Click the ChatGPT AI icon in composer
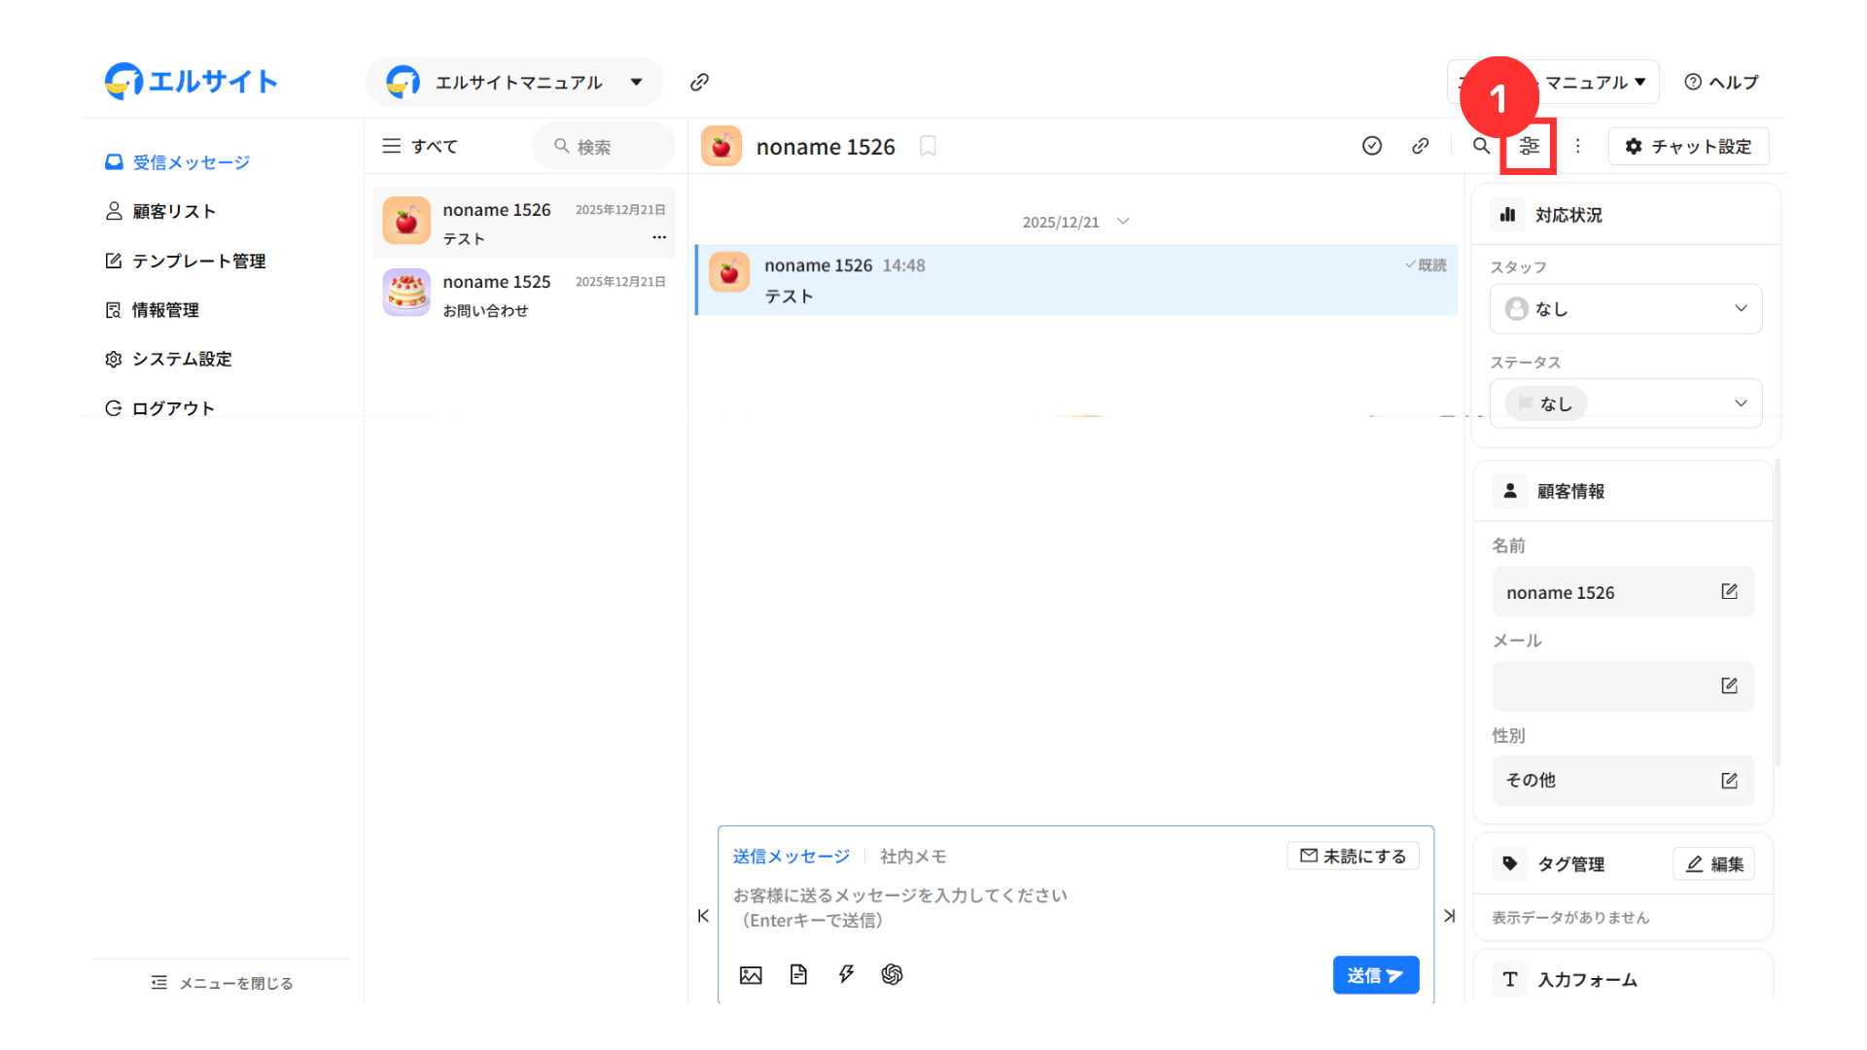The width and height of the screenshot is (1867, 1050). pos(892,974)
